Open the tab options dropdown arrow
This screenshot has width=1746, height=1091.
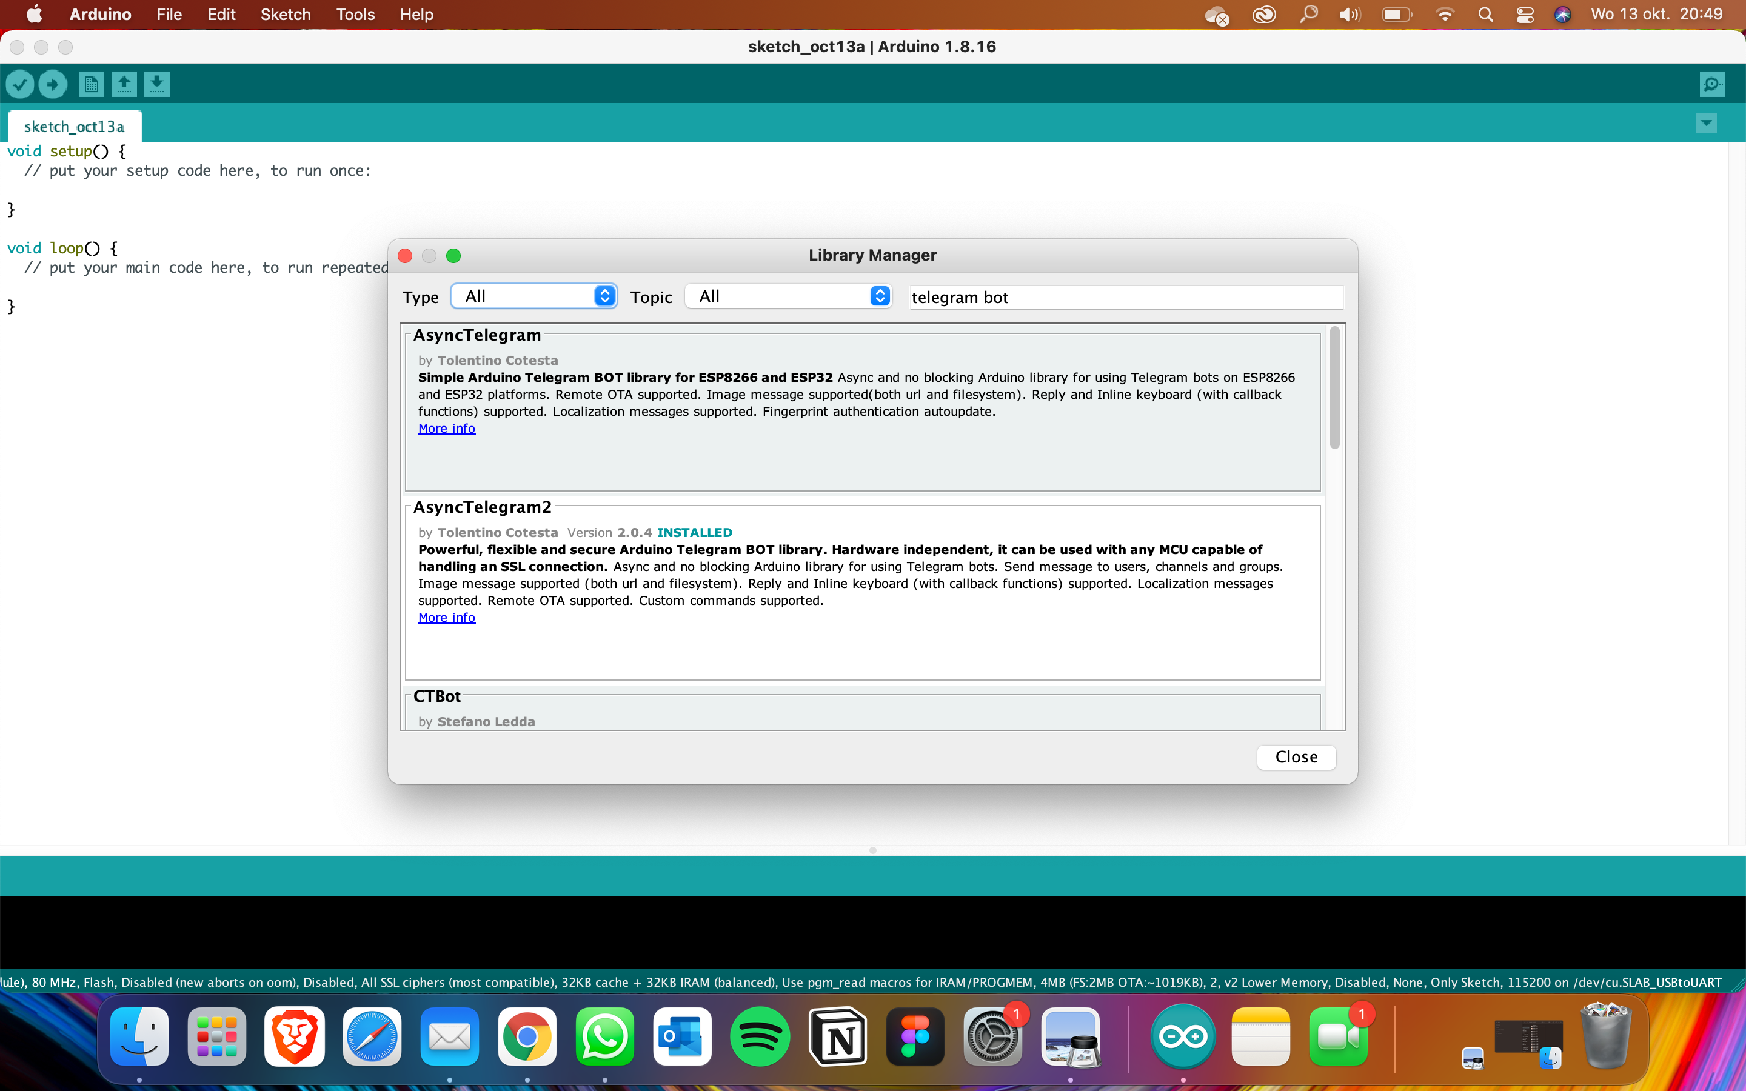point(1705,122)
